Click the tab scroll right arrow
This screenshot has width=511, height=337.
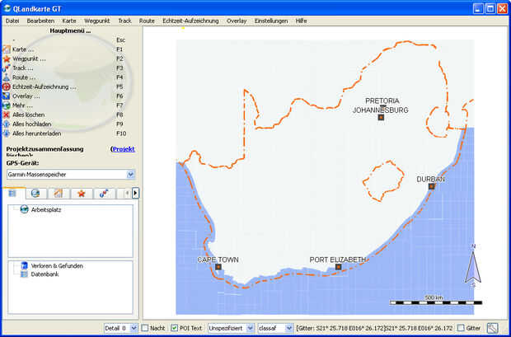click(x=135, y=194)
